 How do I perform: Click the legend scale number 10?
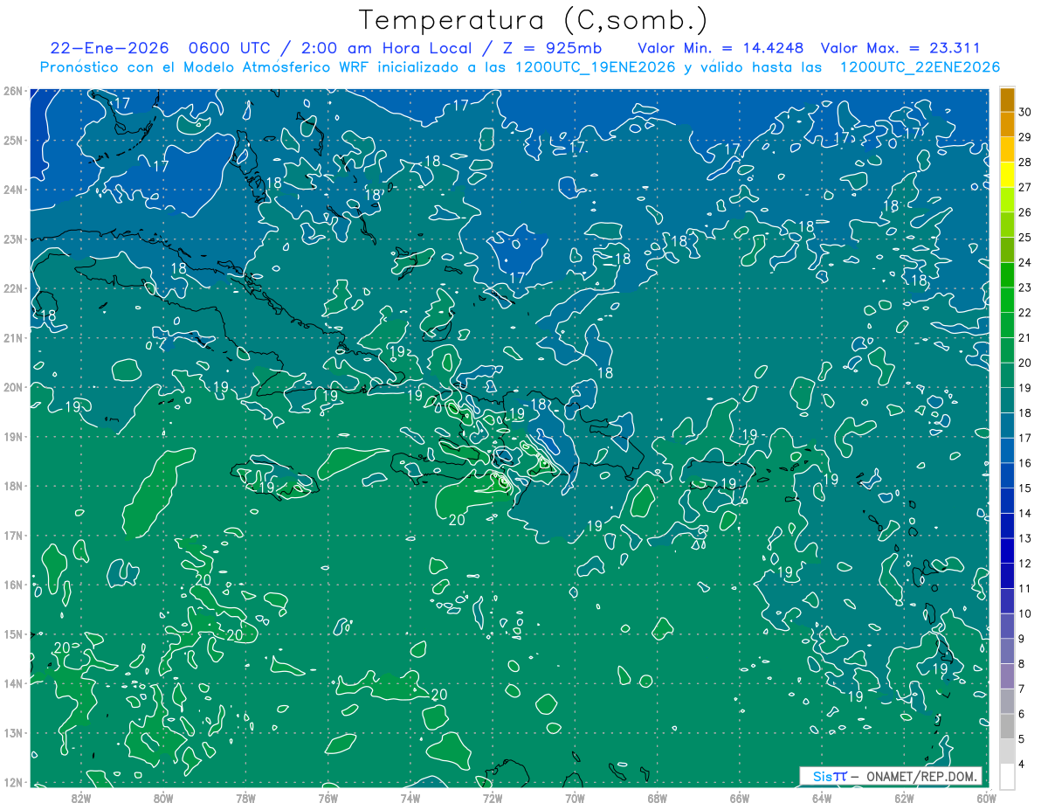coord(1024,613)
